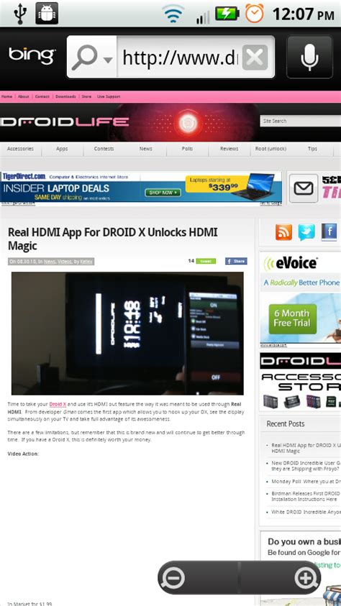Clear the URL with the X button

coord(255,58)
